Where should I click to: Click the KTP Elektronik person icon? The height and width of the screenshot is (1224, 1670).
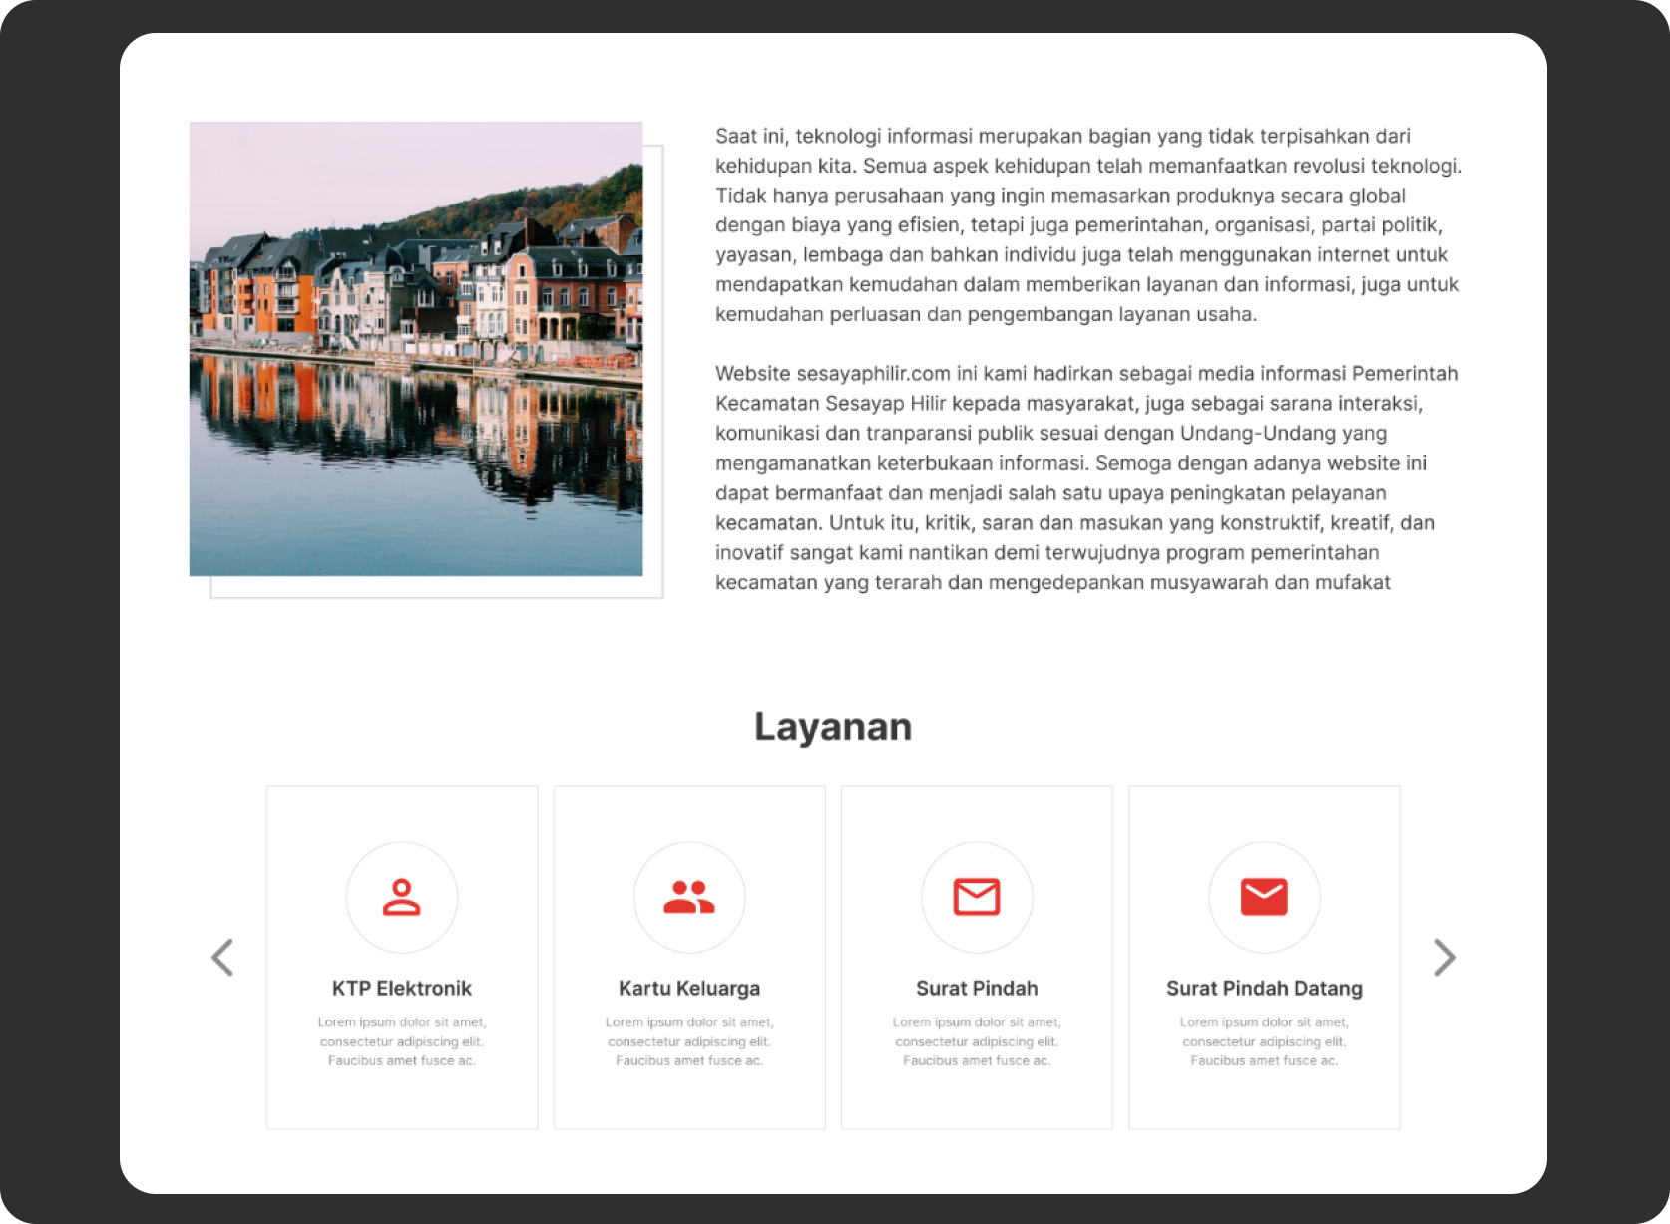pyautogui.click(x=402, y=897)
